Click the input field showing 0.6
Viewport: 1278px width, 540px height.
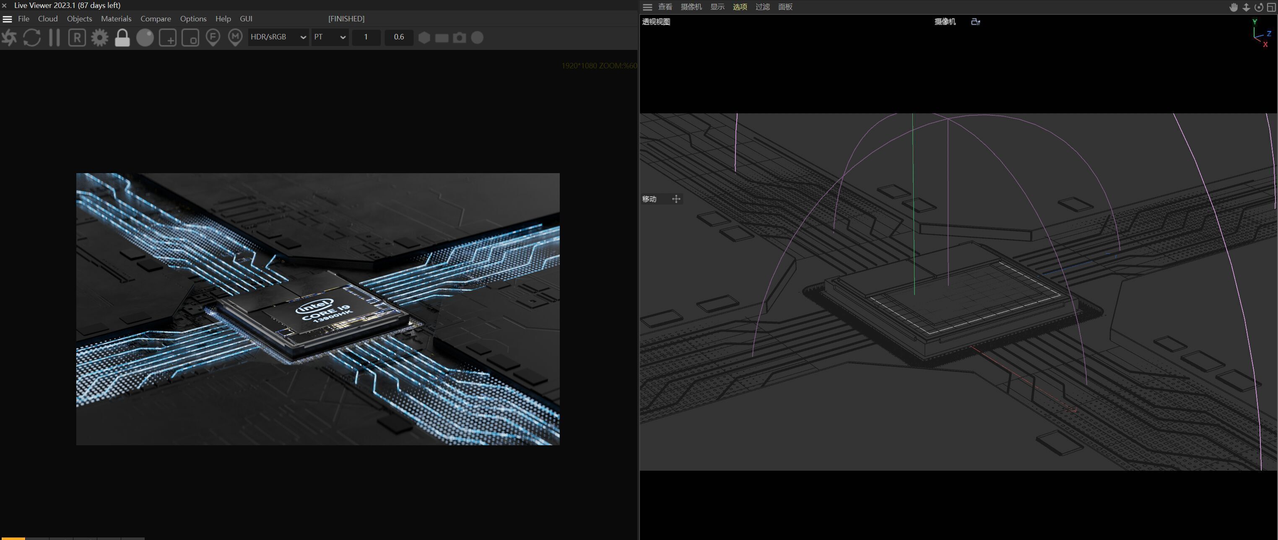399,37
